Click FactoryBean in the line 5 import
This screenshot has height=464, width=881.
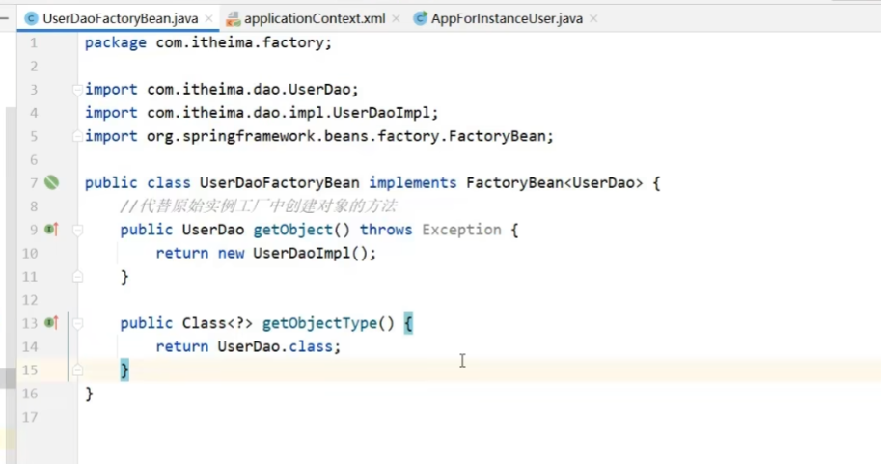[x=497, y=136]
